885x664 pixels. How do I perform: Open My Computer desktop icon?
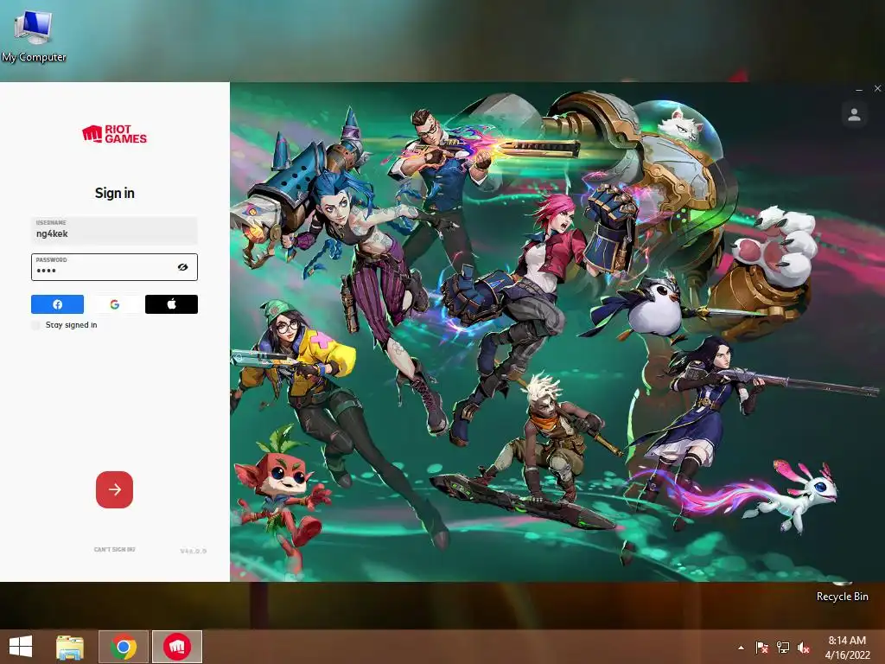coord(34,35)
